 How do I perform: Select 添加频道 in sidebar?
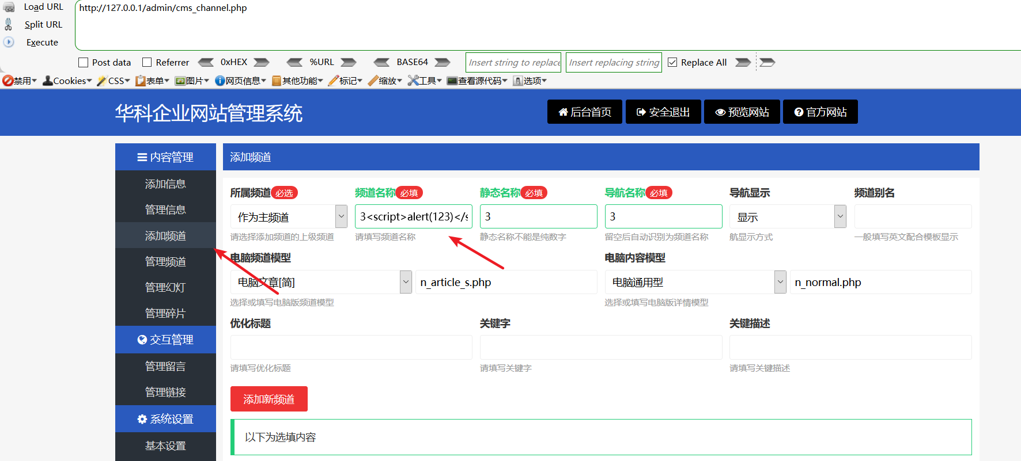(165, 235)
